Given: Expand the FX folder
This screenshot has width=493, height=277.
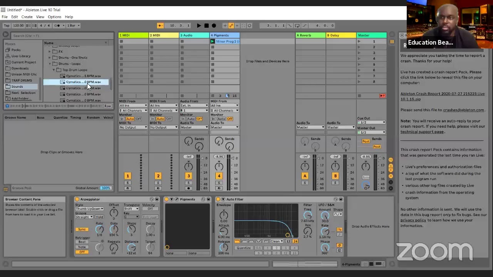Looking at the screenshot, I should [x=50, y=52].
